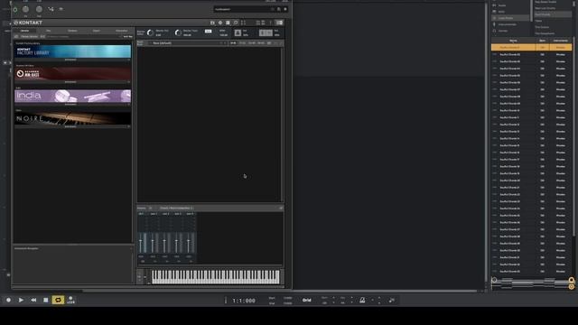This screenshot has width=578, height=325.
Task: Toggle the Ext sync button in master editor
Action: tap(209, 32)
